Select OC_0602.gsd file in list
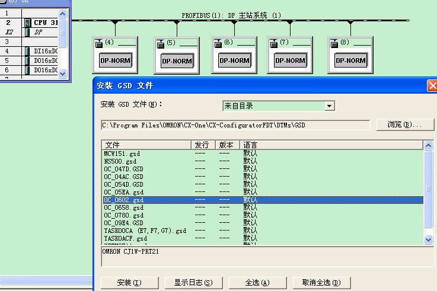Image resolution: width=437 pixels, height=291 pixels. click(x=124, y=200)
